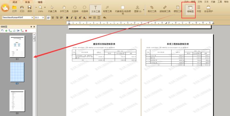Image resolution: width=230 pixels, height=116 pixels.
Task: Open the 文件 menu
Action: pos(186,2)
